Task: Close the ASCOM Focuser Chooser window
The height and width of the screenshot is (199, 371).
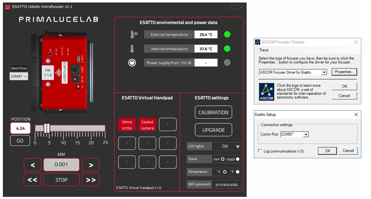Action: [x=356, y=42]
